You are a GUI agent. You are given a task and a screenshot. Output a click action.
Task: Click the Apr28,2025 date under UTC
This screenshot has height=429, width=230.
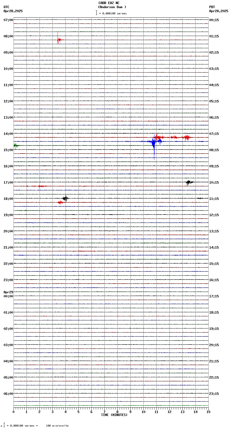coord(13,11)
